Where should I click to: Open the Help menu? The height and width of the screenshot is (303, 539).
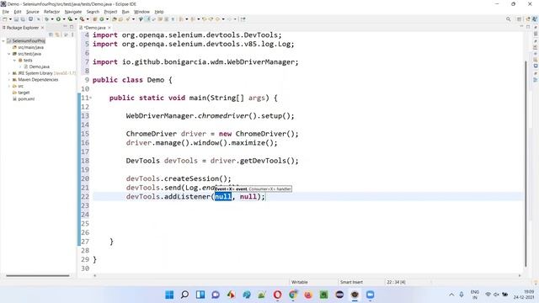coord(159,12)
